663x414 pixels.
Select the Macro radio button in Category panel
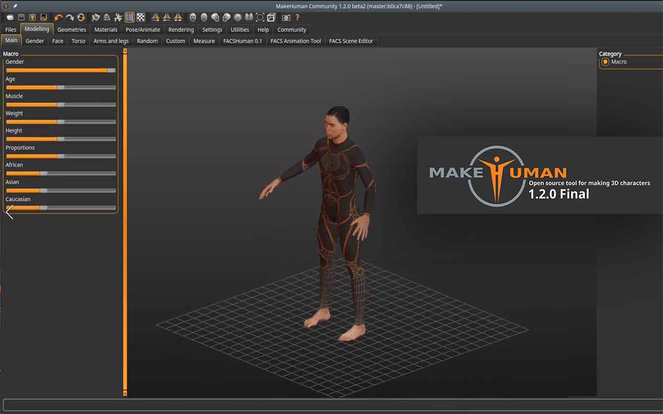[606, 62]
